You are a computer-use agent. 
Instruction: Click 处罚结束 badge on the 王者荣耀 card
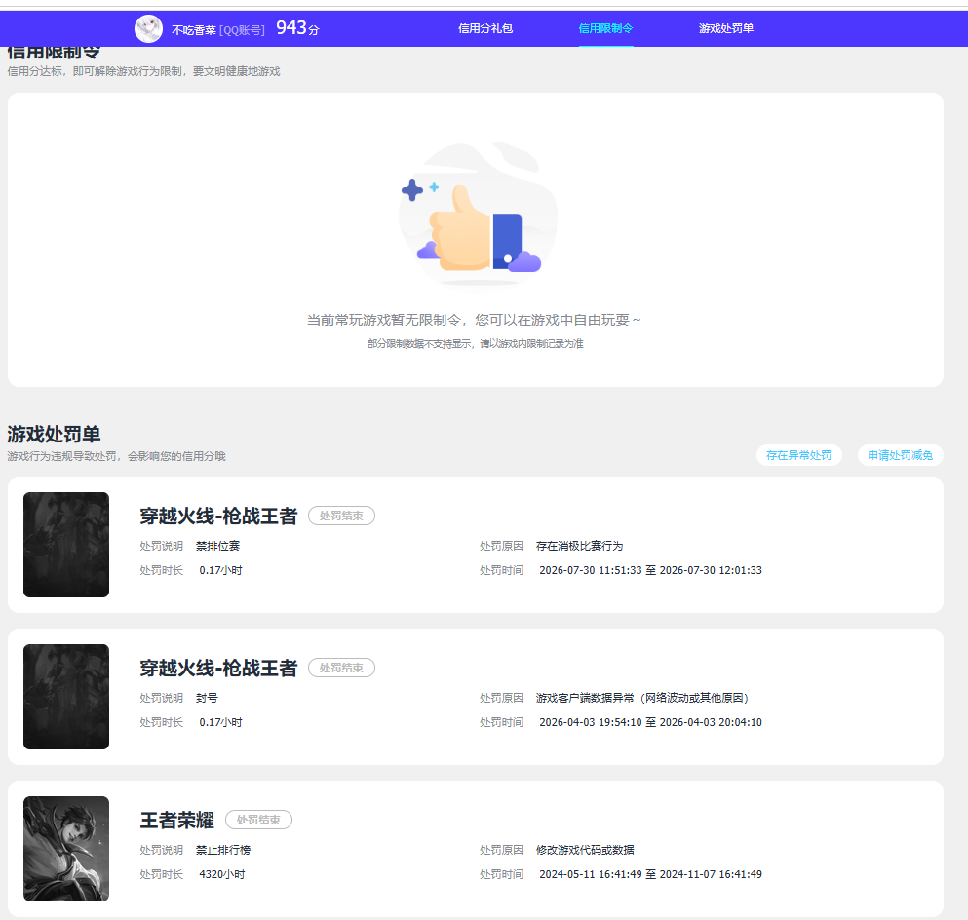pyautogui.click(x=258, y=820)
